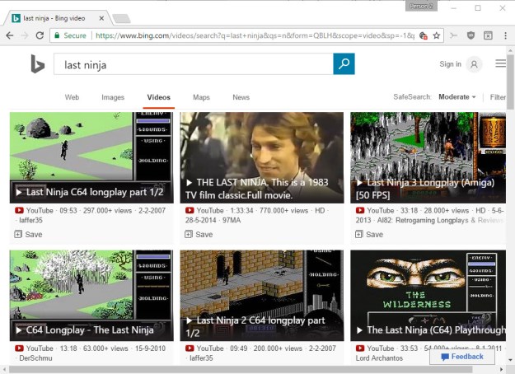Click Save icon under THE LAST NINJA 1983 film
Viewport: 515px width, 374px height.
[x=189, y=234]
